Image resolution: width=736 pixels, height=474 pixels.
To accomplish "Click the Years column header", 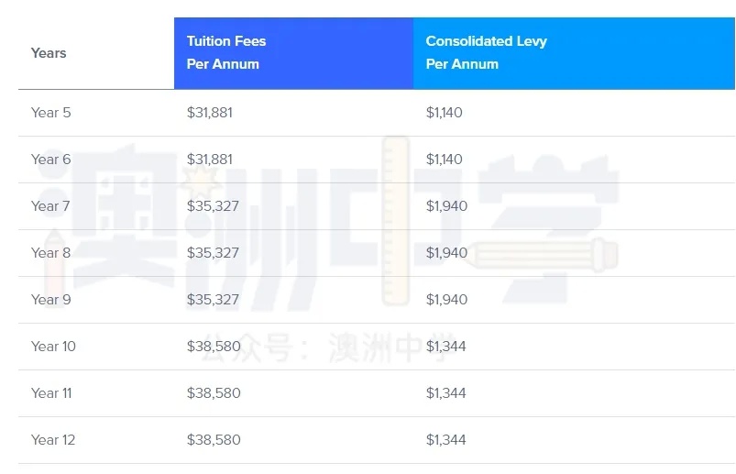I will pos(49,53).
